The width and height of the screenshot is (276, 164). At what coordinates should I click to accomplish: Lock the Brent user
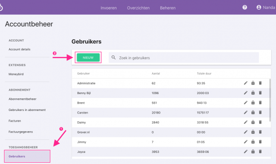[253, 103]
